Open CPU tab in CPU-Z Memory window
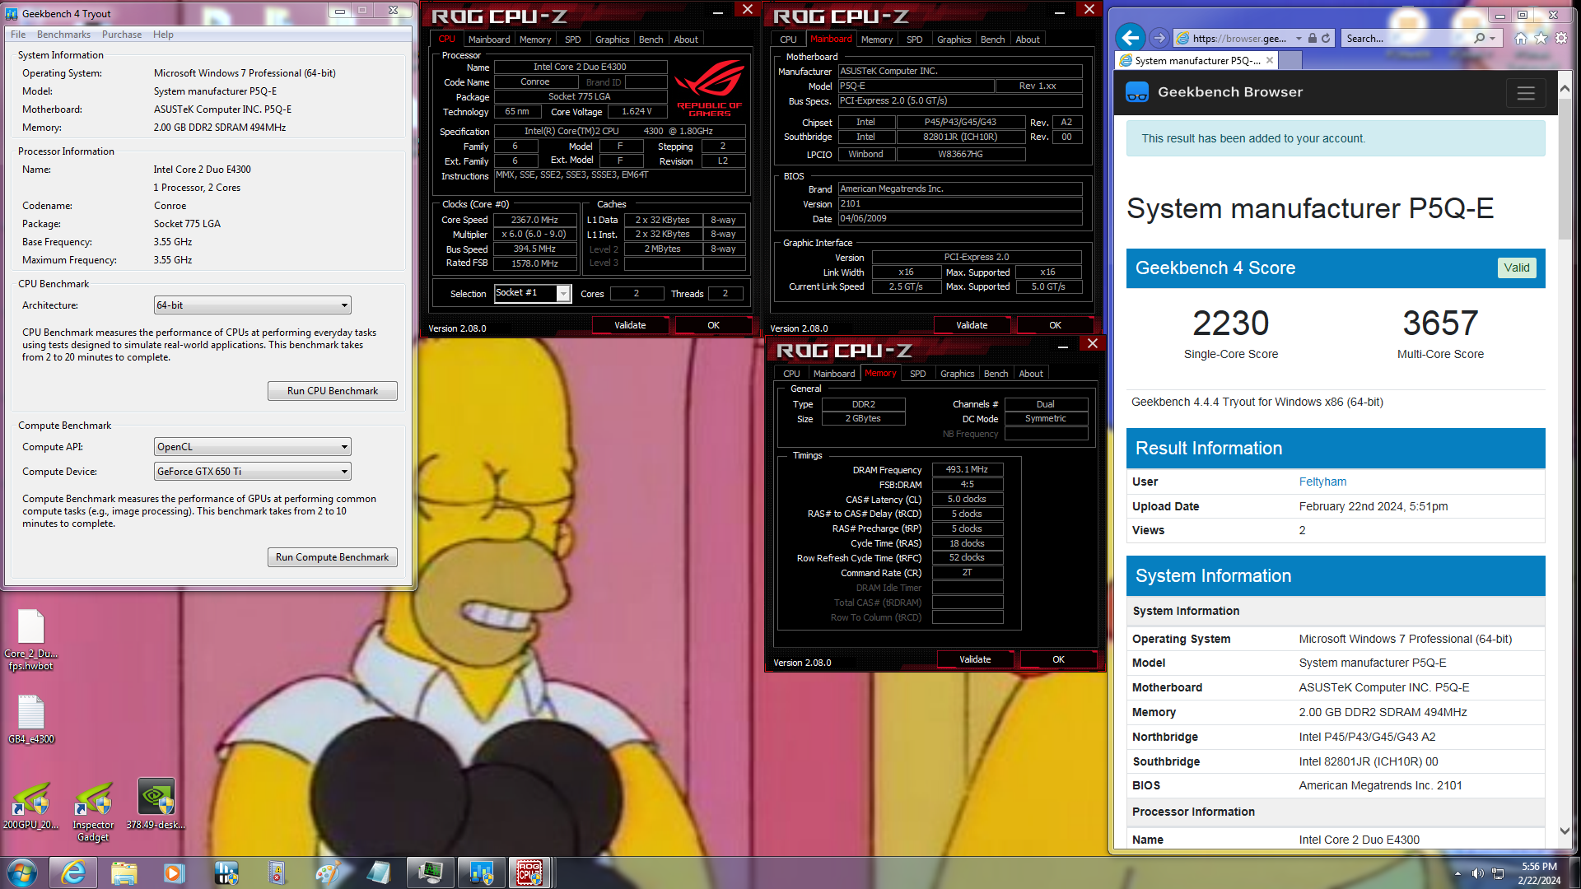The height and width of the screenshot is (889, 1581). click(x=791, y=374)
